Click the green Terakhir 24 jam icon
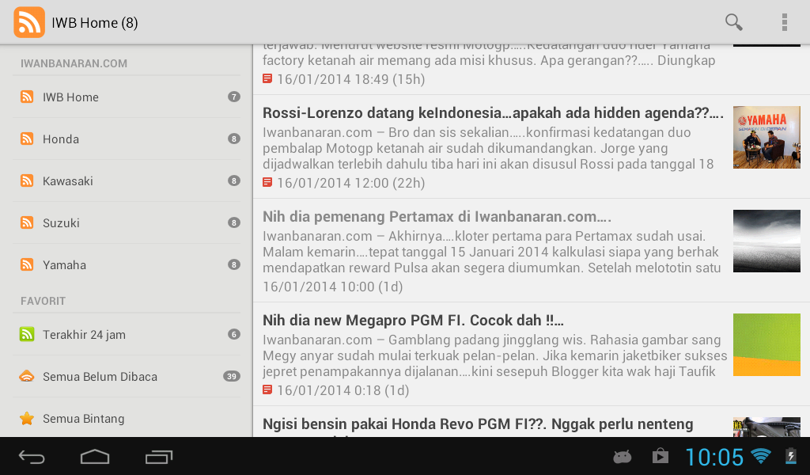 [27, 334]
